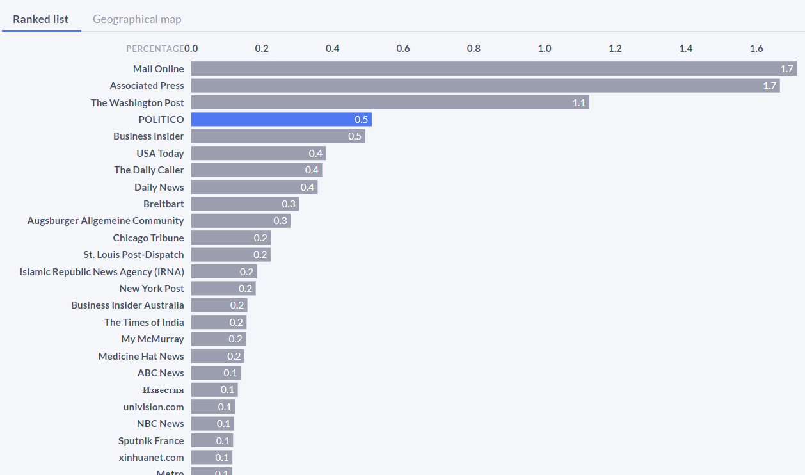Screen dimensions: 805x475
Task: Click the Medicine Hat News bar
Action: tap(219, 356)
